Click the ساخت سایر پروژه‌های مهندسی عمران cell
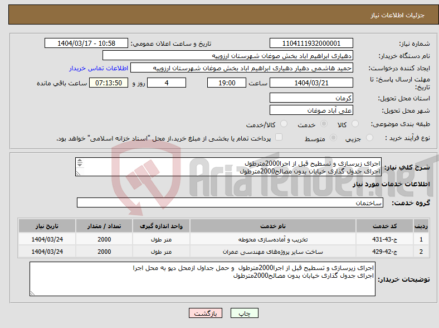Screen dimensions: 439x328 click(x=272, y=252)
